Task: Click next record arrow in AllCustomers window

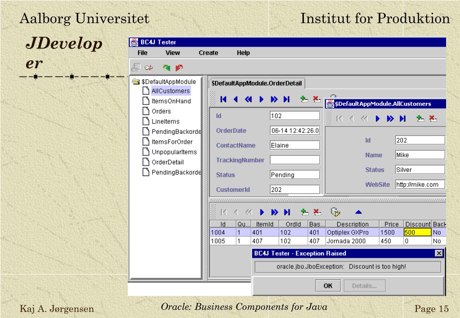Action: point(378,119)
